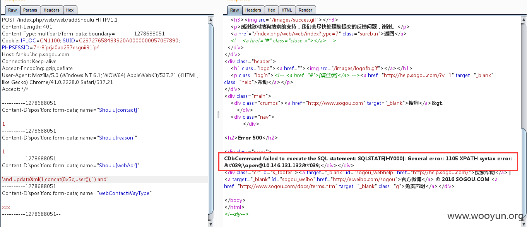Click the Shoulu[contact] form-data line
This screenshot has height=227, width=527.
click(x=70, y=110)
